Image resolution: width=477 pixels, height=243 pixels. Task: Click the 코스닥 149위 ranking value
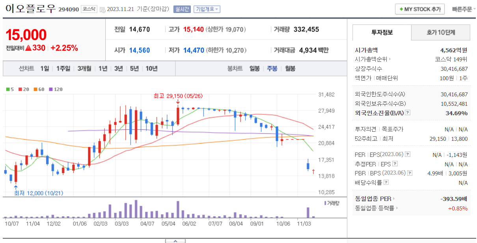click(x=451, y=59)
